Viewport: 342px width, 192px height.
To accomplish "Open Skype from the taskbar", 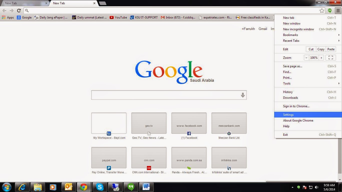I will [100, 187].
